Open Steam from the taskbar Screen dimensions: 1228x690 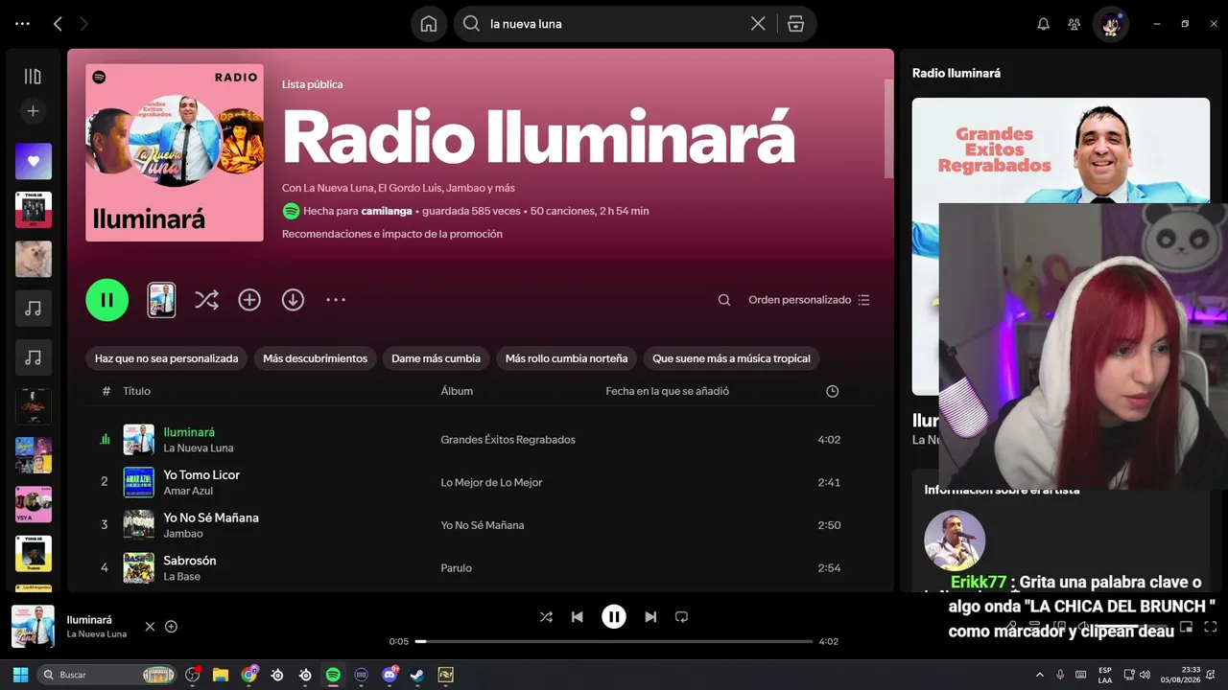tap(417, 675)
